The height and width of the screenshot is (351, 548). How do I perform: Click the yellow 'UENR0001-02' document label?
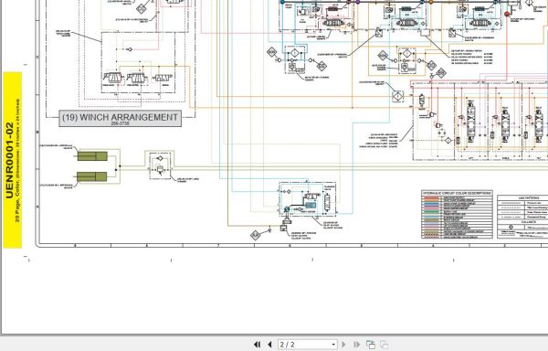tap(13, 160)
